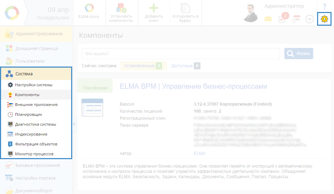Click the Пользователи people icon
The width and height of the screenshot is (334, 194).
(x=9, y=61)
